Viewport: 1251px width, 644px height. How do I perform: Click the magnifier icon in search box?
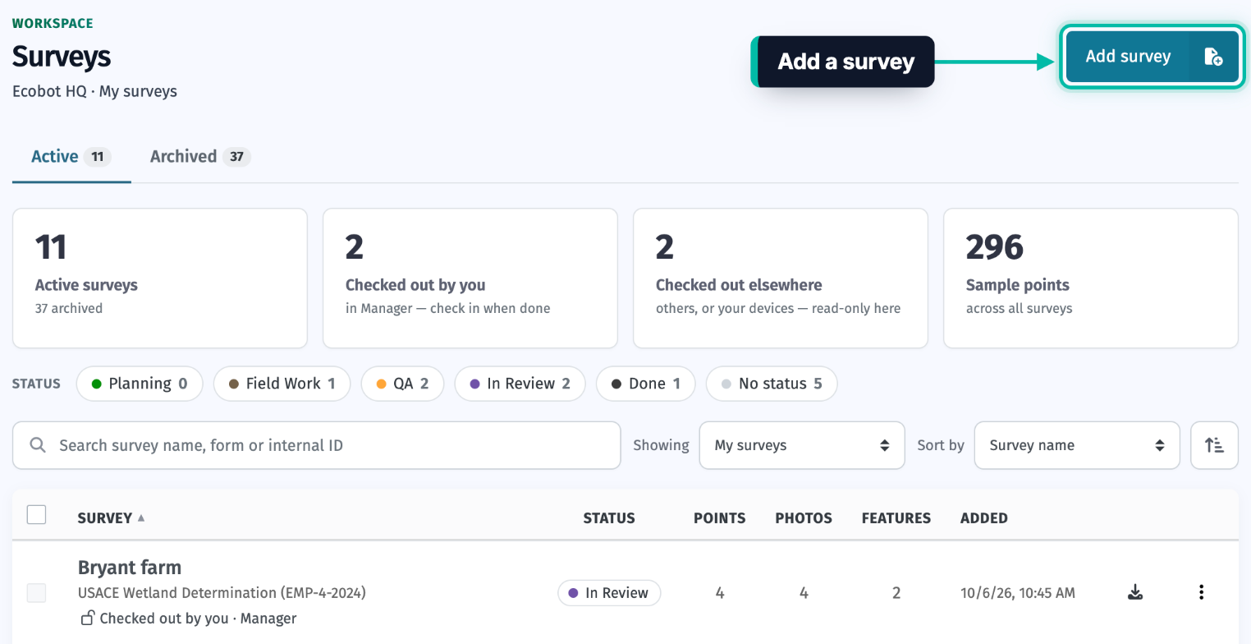(x=37, y=445)
